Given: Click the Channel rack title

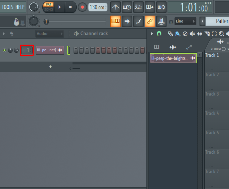Looking at the screenshot, I should 94,33.
